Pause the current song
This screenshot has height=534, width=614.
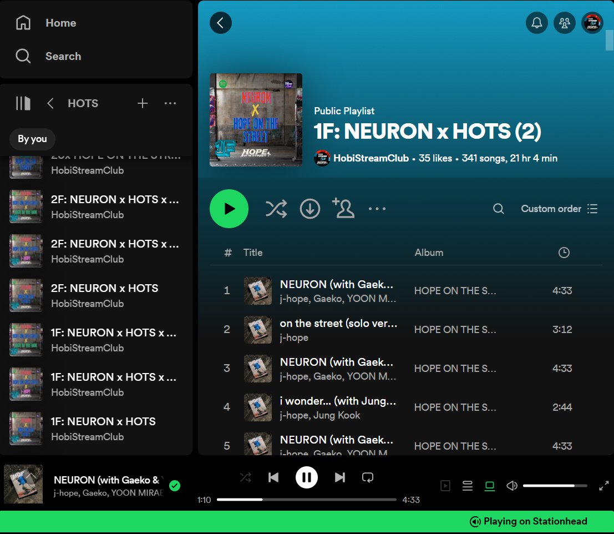(x=307, y=477)
